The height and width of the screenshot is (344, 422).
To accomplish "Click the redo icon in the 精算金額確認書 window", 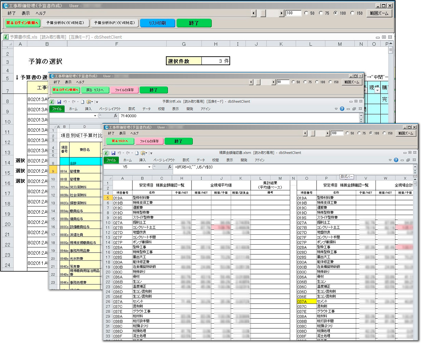I will point(128,153).
